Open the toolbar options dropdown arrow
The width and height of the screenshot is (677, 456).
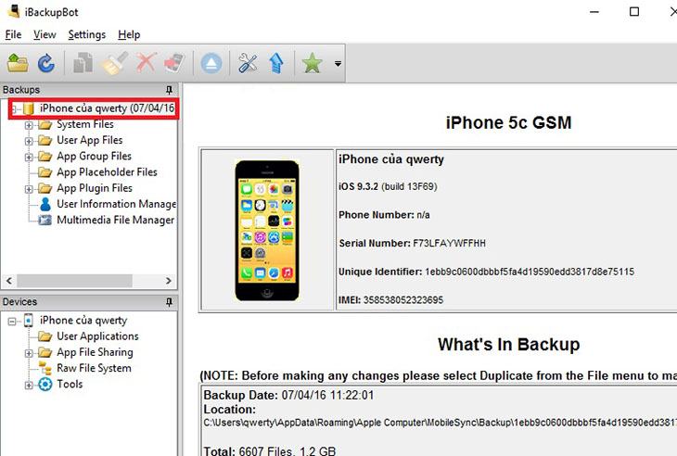(x=338, y=64)
